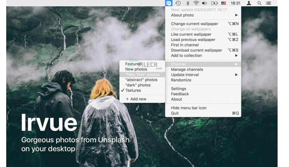Select Change current wallpaper
Viewport: 289px width, 167px height.
click(203, 24)
